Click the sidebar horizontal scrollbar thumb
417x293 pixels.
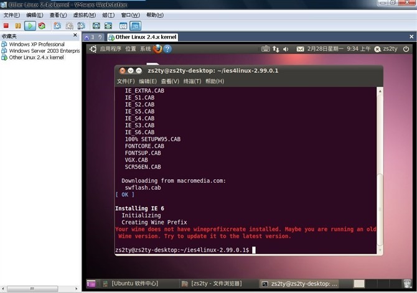(32, 289)
